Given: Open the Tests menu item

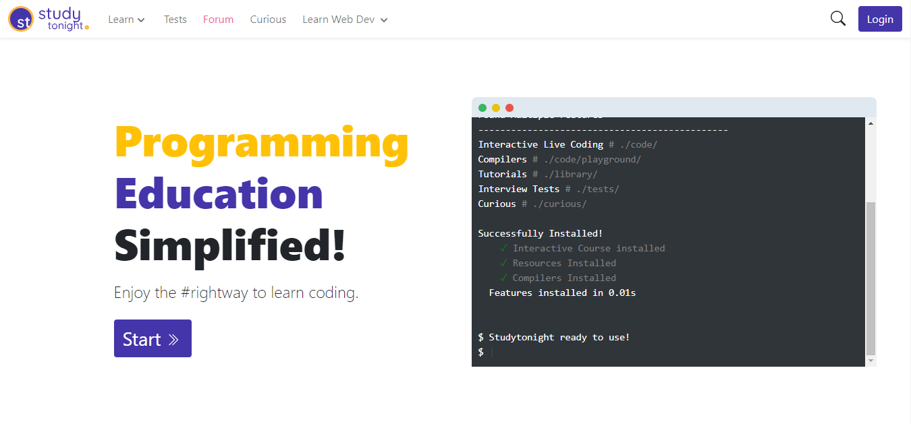Looking at the screenshot, I should pos(175,20).
